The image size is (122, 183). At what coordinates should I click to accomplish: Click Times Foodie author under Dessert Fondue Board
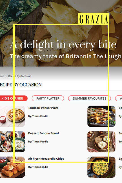point(40,142)
